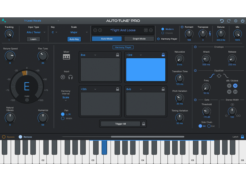Select the 12 dB/Octave button

tap(235, 86)
